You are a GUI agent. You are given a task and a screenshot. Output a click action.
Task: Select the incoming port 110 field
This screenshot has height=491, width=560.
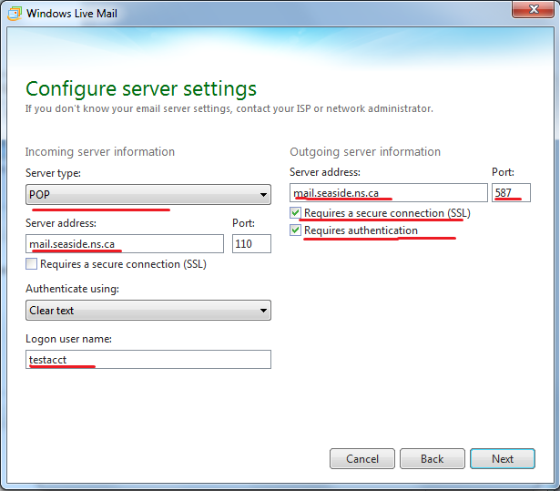[x=251, y=244]
